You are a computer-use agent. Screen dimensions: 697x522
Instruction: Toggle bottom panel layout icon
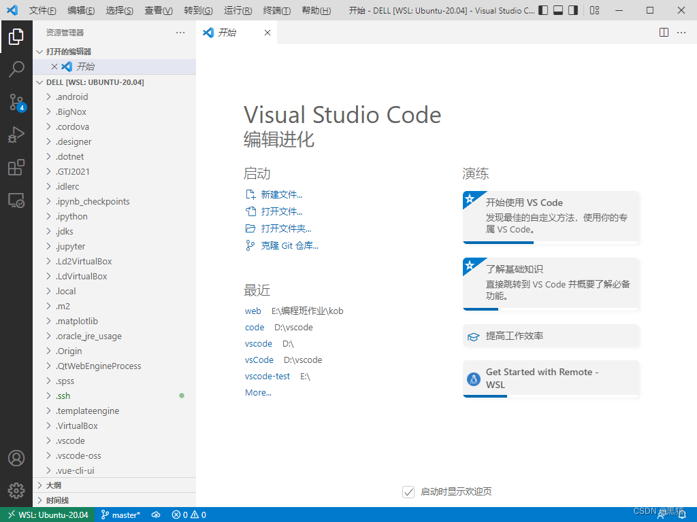(x=558, y=10)
